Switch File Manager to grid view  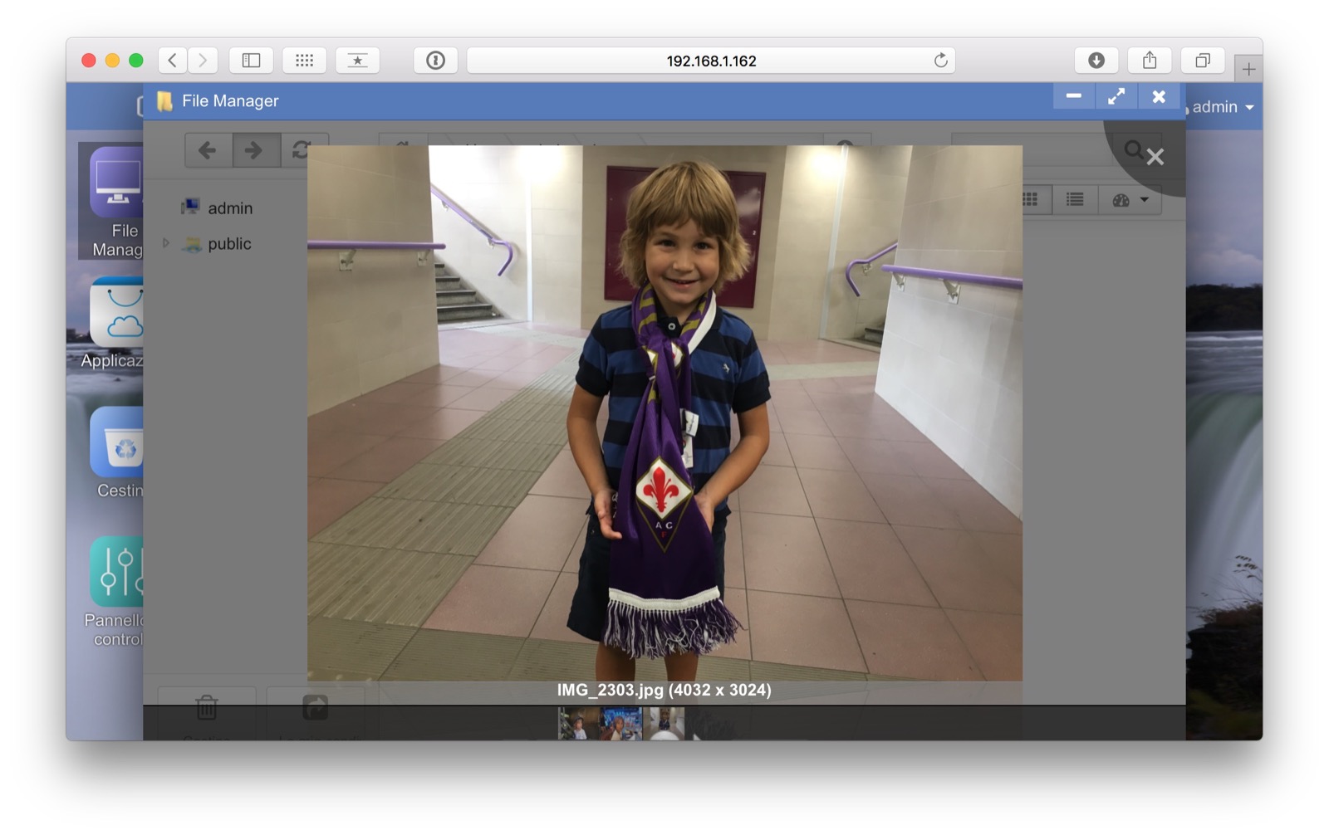[1031, 199]
